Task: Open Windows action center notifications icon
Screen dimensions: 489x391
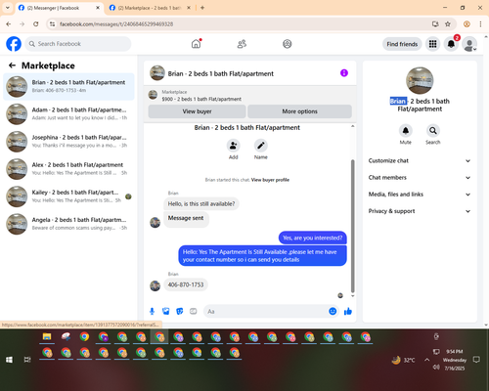Action: tap(476, 360)
